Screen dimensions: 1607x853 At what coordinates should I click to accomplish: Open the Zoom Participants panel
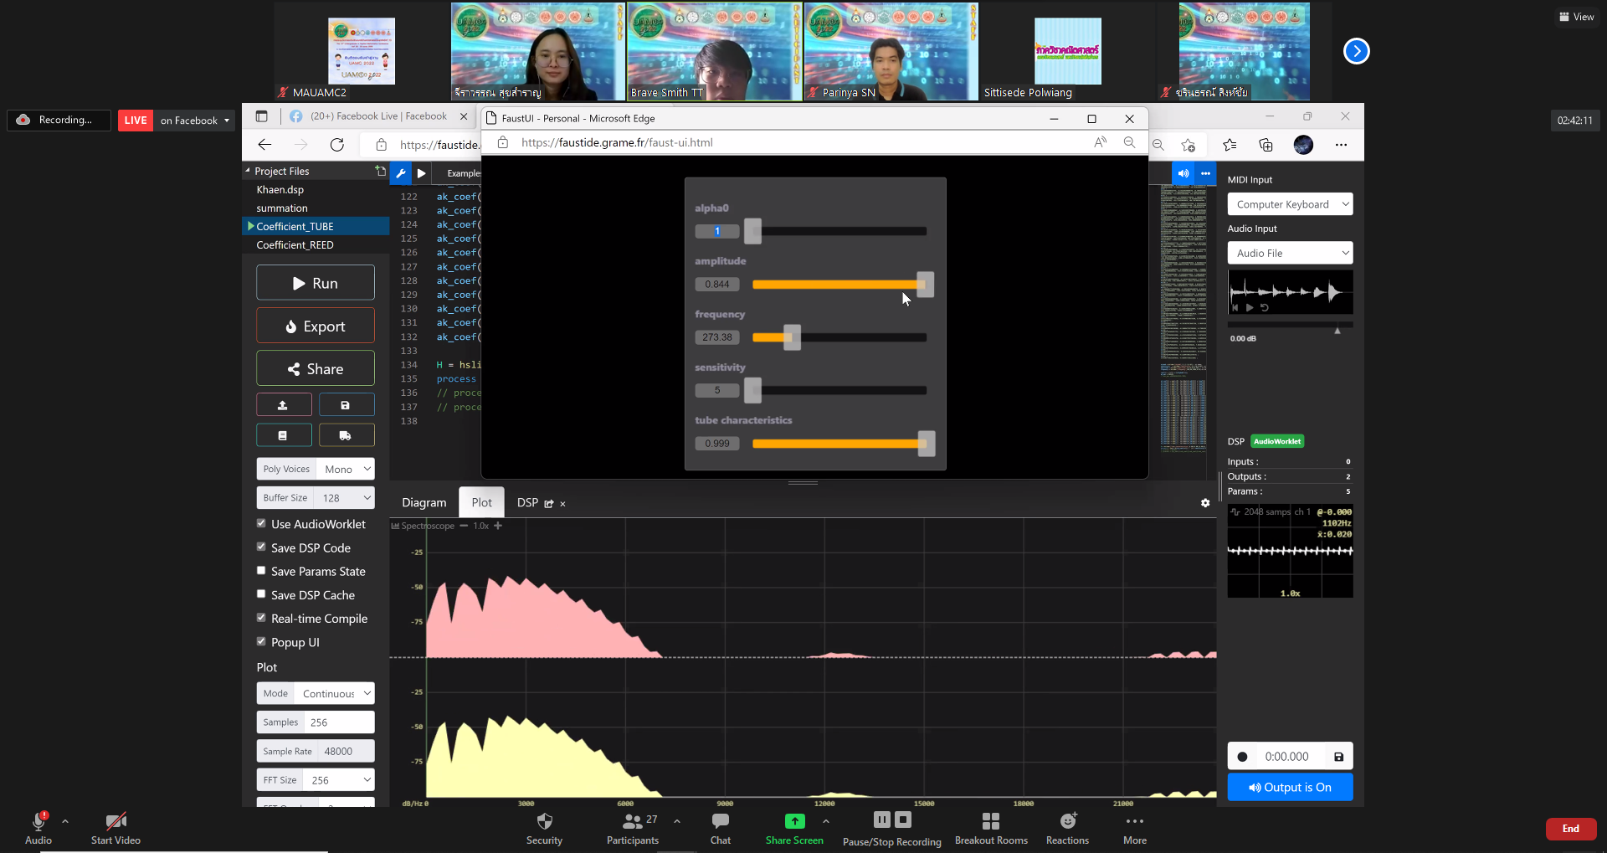633,829
